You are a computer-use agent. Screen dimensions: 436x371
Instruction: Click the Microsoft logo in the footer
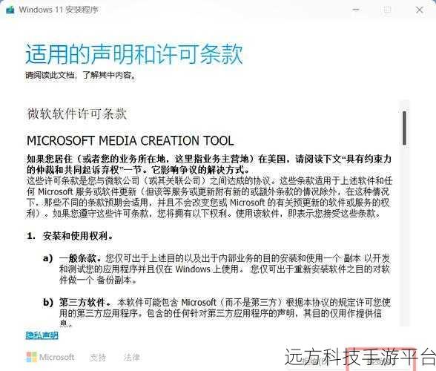click(50, 357)
